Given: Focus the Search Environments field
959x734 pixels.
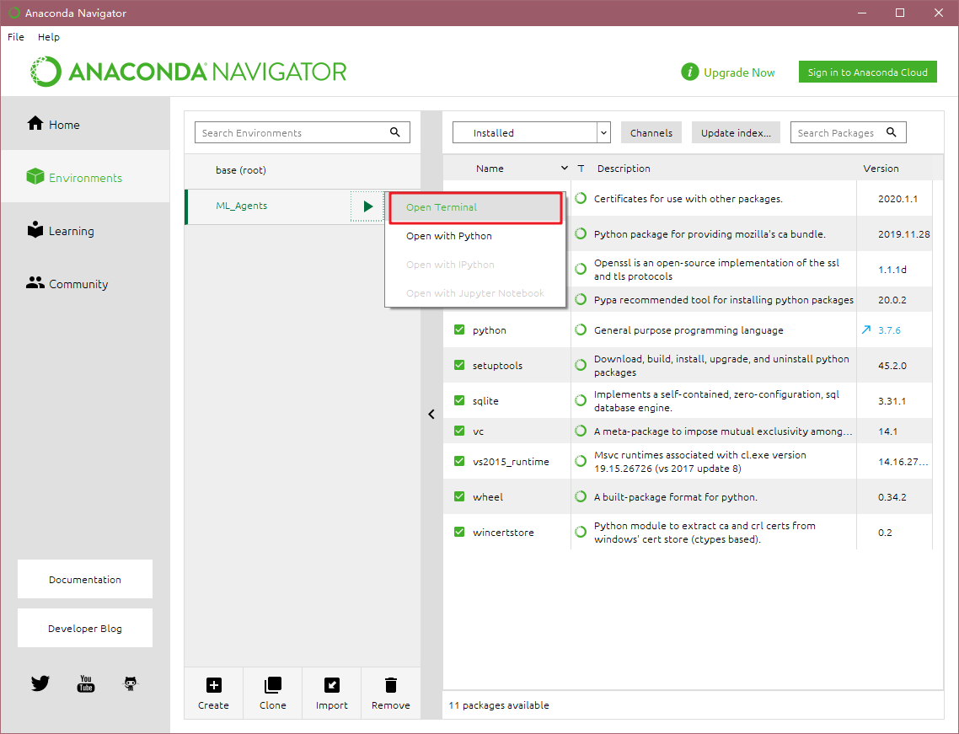Looking at the screenshot, I should [x=303, y=133].
